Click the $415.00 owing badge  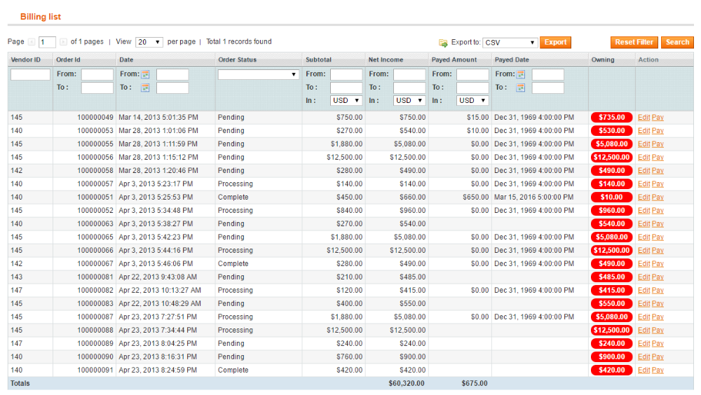pyautogui.click(x=611, y=291)
